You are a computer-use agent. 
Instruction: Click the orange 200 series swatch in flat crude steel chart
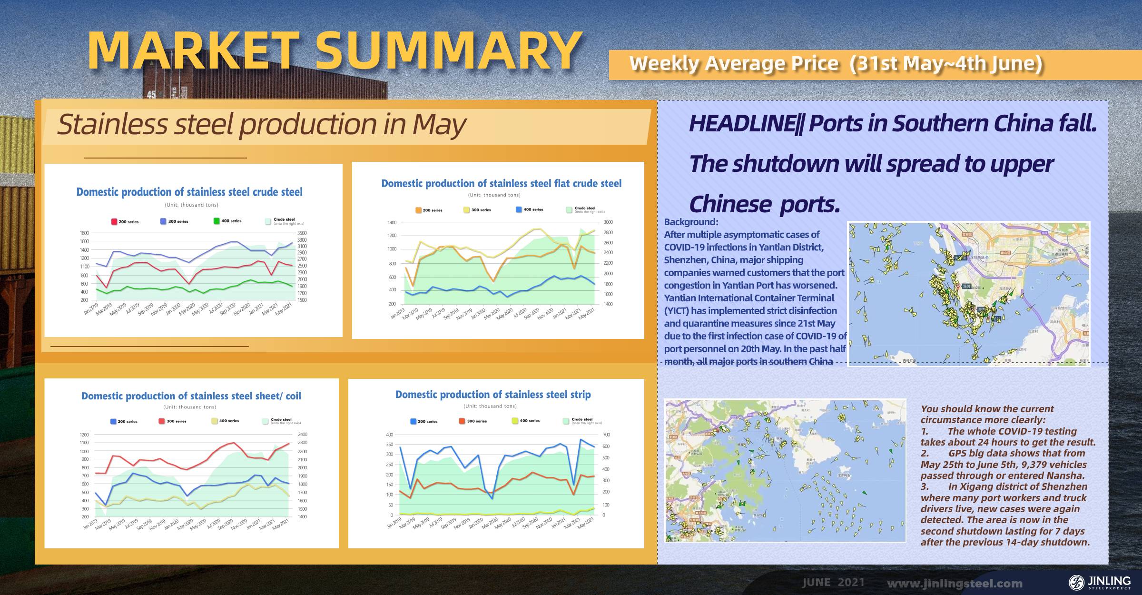pyautogui.click(x=418, y=210)
